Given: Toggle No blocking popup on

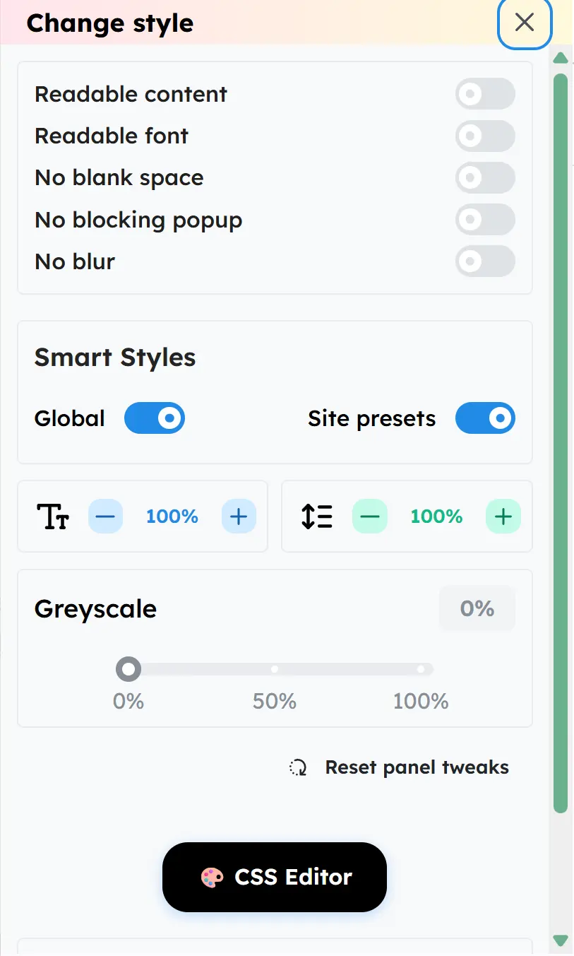Looking at the screenshot, I should (485, 220).
